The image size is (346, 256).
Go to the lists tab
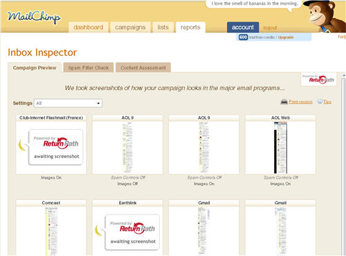163,27
